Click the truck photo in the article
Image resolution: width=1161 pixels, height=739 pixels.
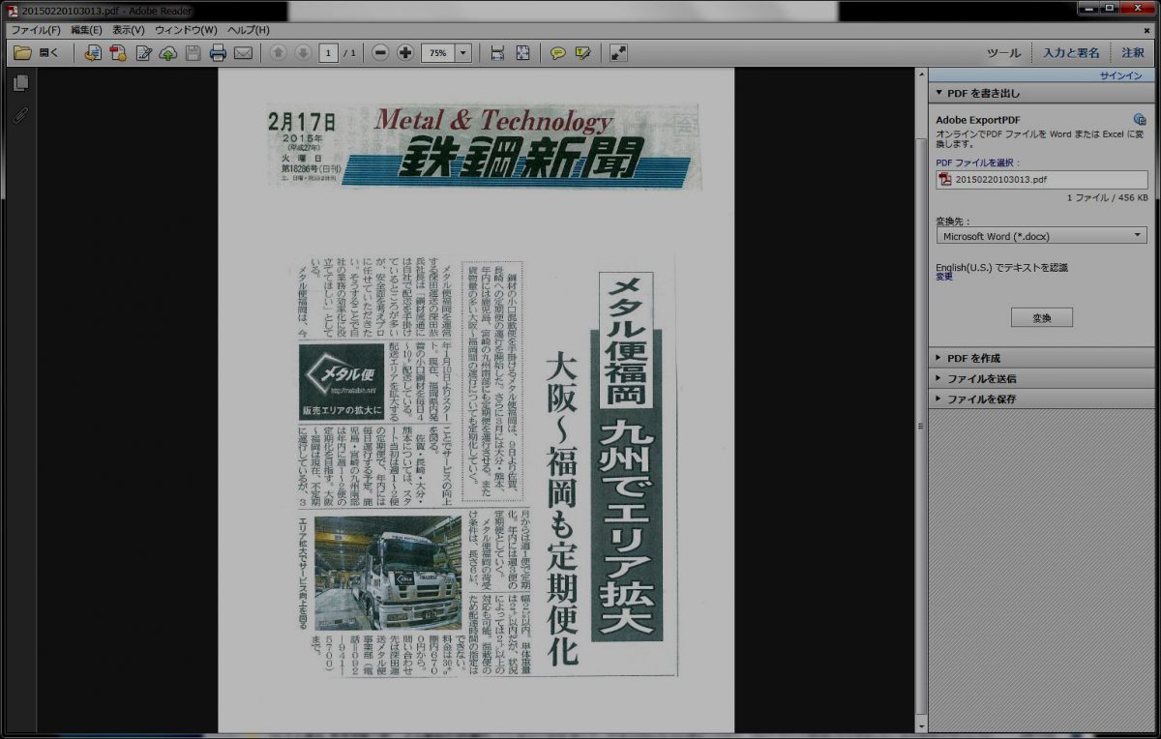(388, 572)
